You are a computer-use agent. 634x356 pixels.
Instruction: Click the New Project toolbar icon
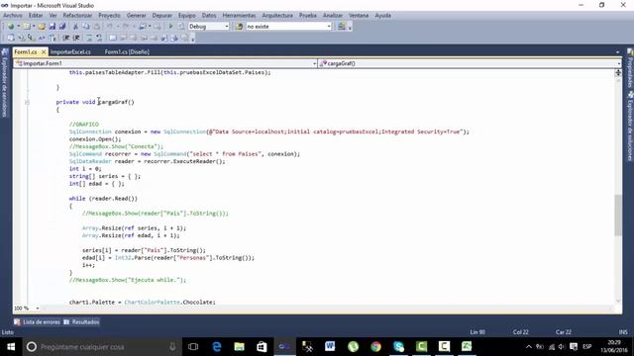[x=11, y=27]
